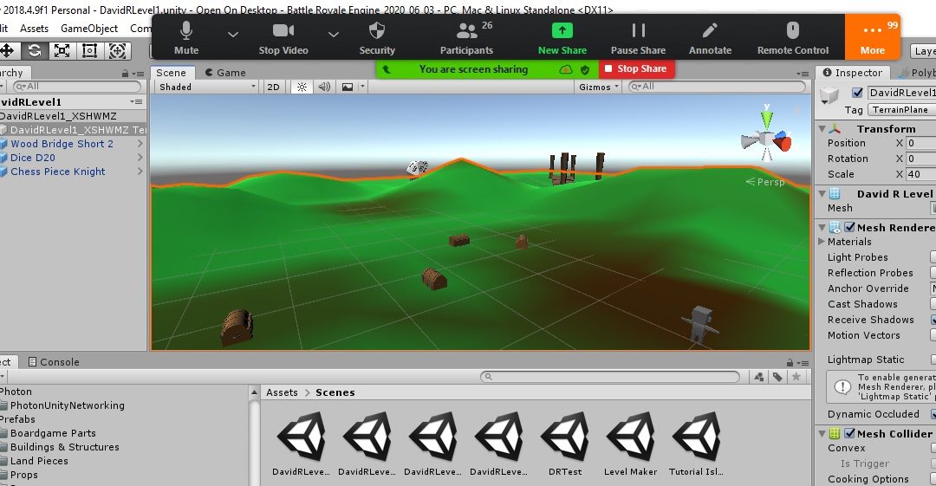Switch to the Game tab

pos(225,73)
